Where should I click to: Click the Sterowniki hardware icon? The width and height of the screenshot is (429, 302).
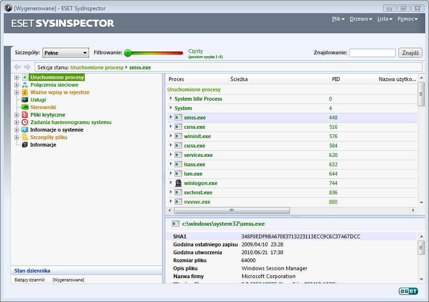[x=25, y=107]
